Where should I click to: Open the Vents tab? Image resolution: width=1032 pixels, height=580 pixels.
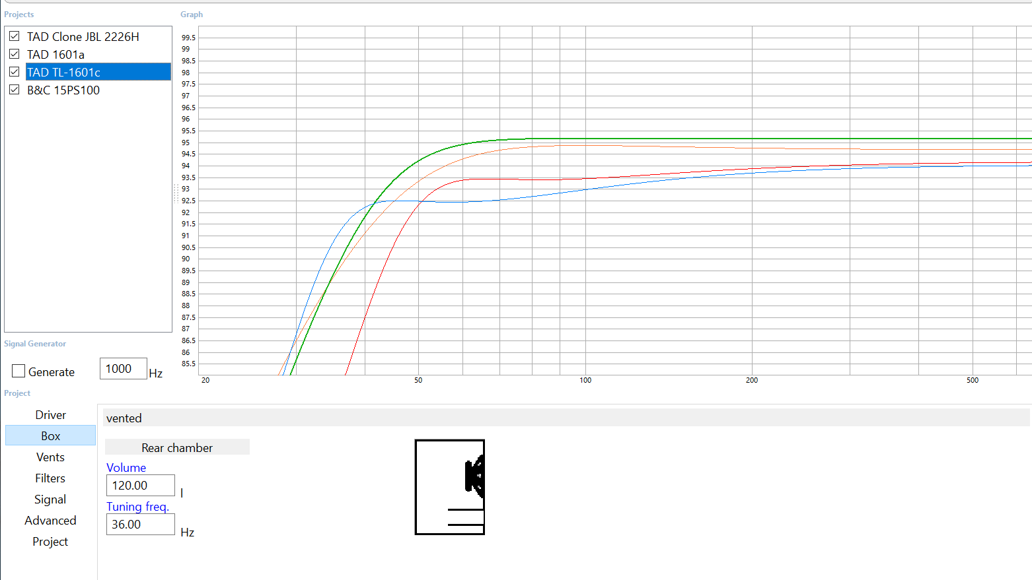50,457
